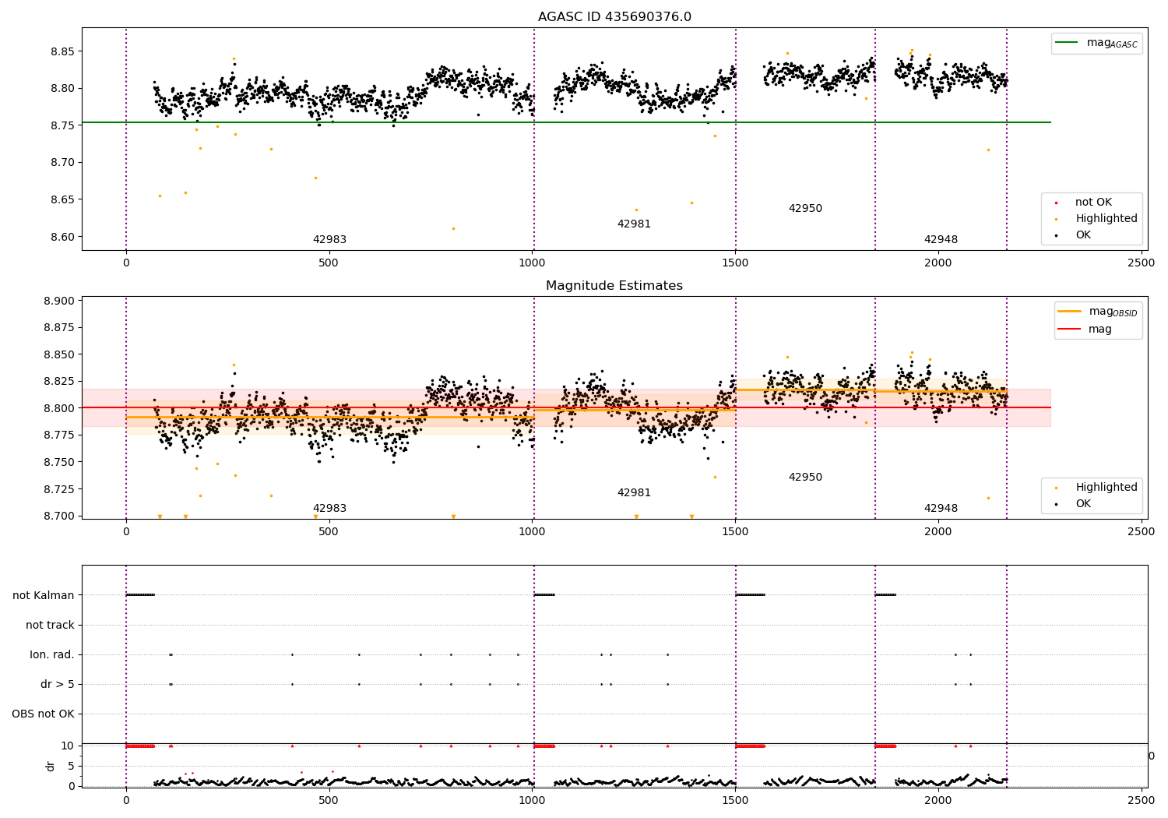The height and width of the screenshot is (818, 1168).
Task: Click the 8.70 y-axis tick label
Action: coord(62,163)
